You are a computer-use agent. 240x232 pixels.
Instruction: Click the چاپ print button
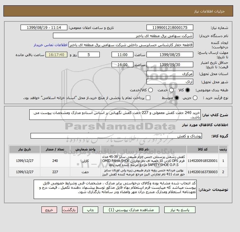click(x=90, y=210)
